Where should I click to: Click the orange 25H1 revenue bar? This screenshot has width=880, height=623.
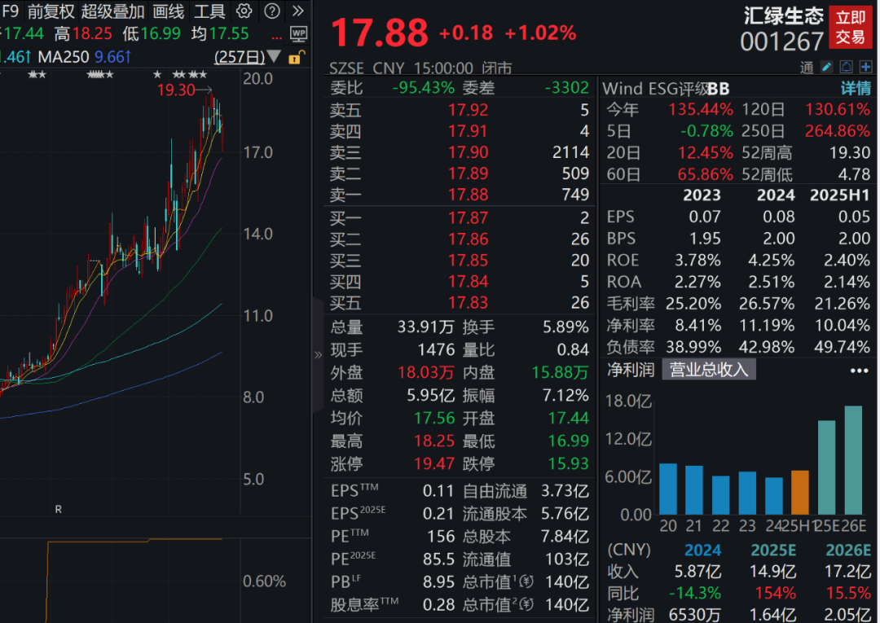pyautogui.click(x=800, y=492)
